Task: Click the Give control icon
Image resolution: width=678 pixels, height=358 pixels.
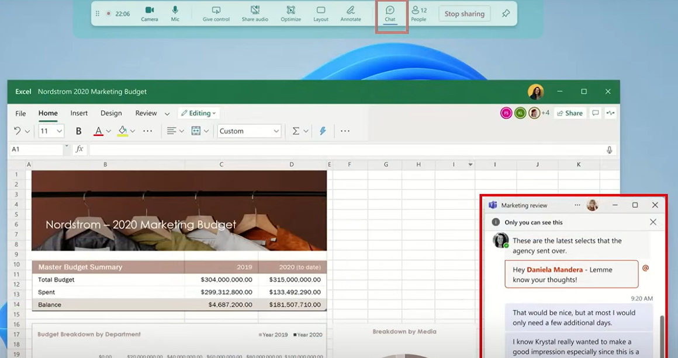Action: coord(216,13)
